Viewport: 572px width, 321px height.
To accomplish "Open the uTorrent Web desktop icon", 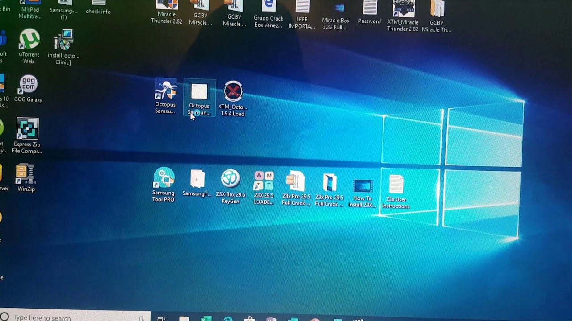I will tap(29, 46).
